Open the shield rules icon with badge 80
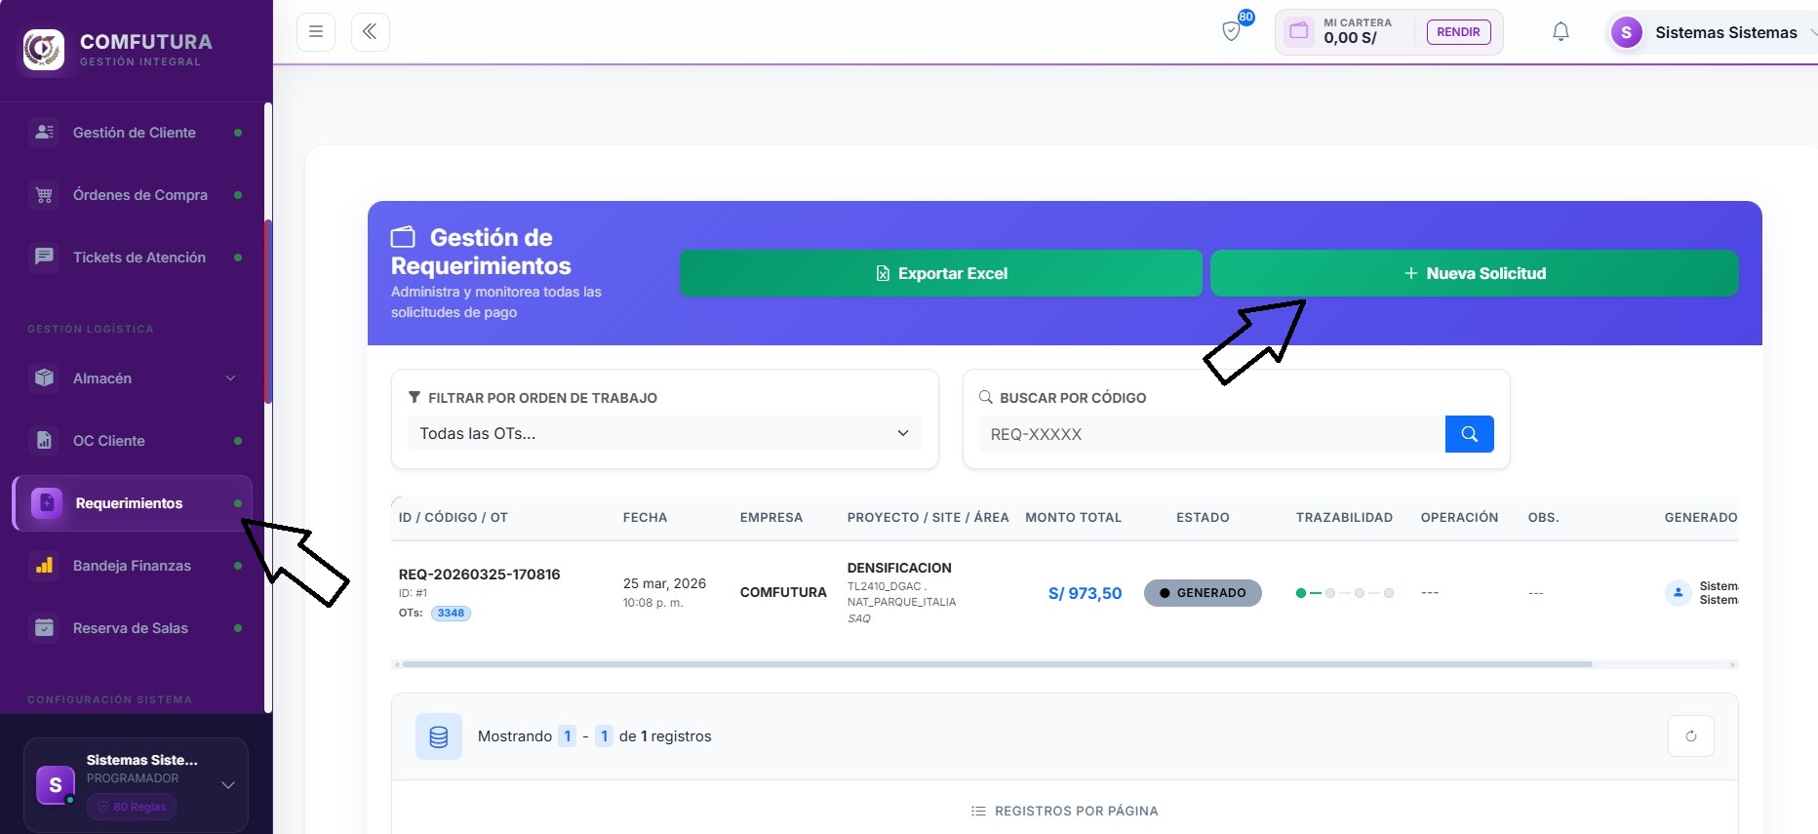This screenshot has width=1818, height=834. pyautogui.click(x=1232, y=32)
